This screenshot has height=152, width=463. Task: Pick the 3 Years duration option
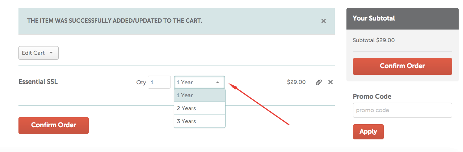(199, 121)
